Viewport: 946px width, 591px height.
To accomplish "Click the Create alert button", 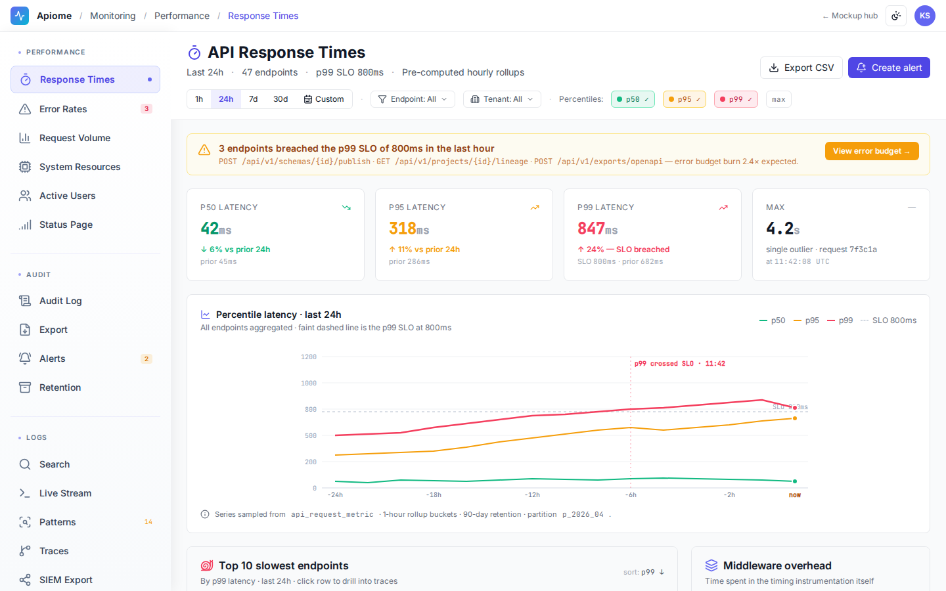I will (x=889, y=68).
